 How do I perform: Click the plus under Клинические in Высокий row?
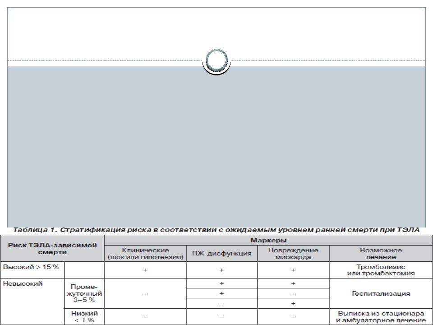coord(146,270)
